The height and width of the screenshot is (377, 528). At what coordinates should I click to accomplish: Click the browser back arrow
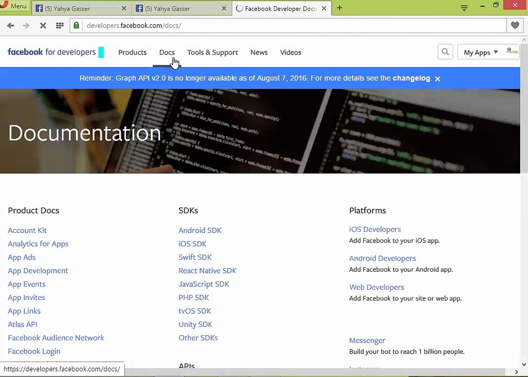pos(10,26)
